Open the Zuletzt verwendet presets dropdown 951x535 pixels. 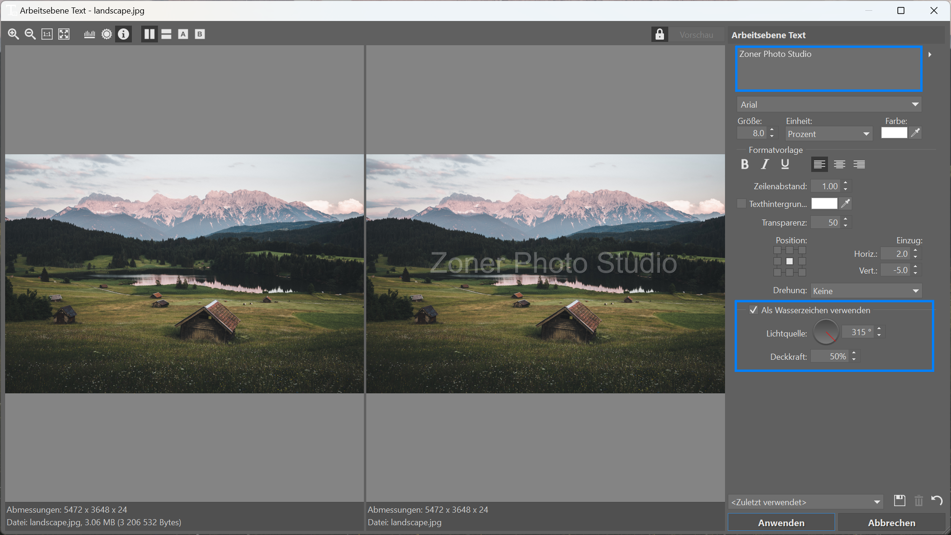pos(806,502)
